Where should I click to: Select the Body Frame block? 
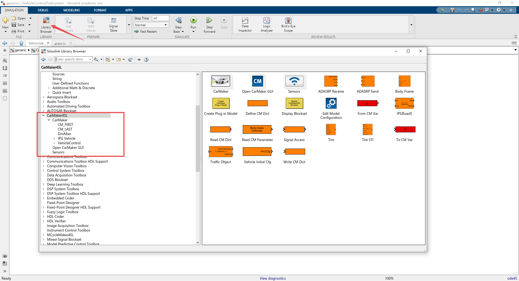click(x=405, y=81)
